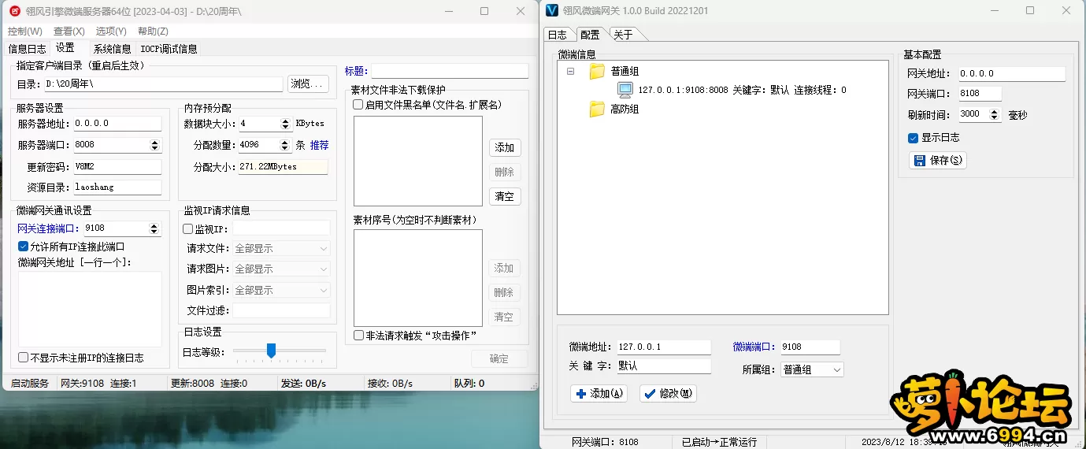Open 请求文件 dropdown
This screenshot has height=449, width=1086.
pyautogui.click(x=281, y=248)
